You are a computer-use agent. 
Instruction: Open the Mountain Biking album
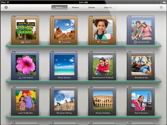pos(64,101)
